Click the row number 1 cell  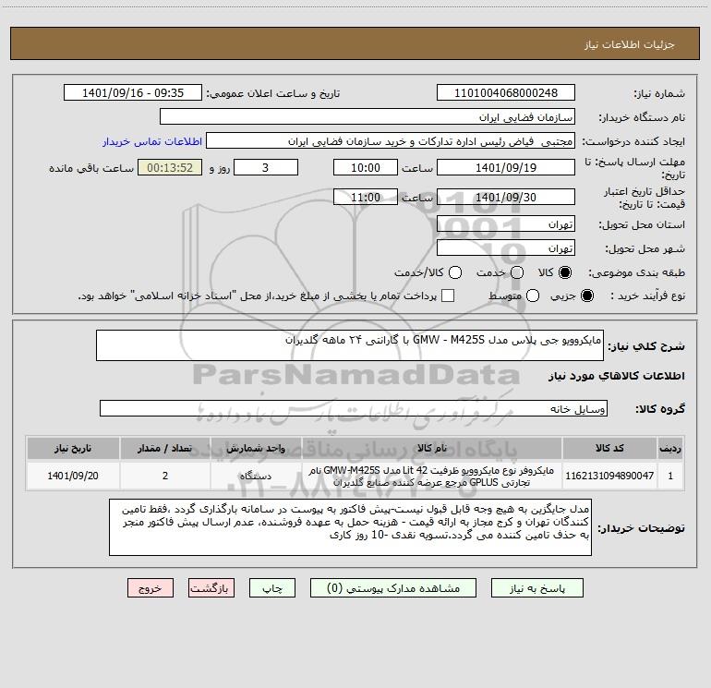point(670,476)
